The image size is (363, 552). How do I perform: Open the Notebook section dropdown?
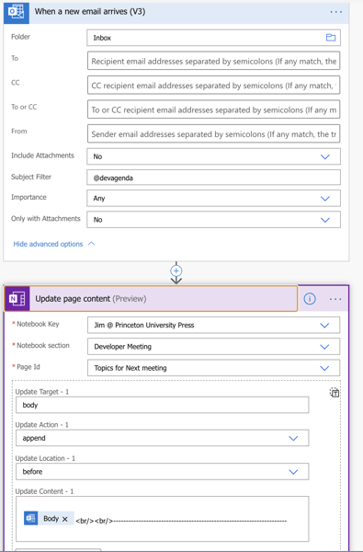324,347
